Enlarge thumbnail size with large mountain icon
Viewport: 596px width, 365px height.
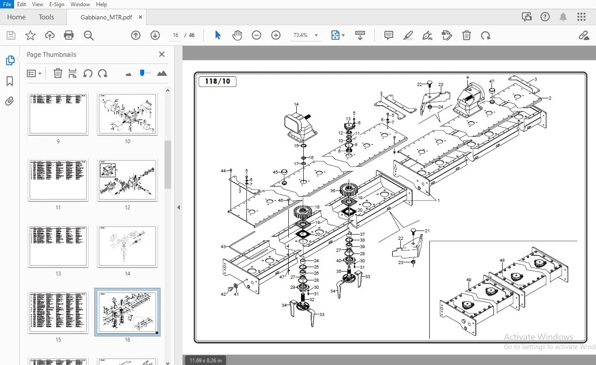click(x=162, y=73)
